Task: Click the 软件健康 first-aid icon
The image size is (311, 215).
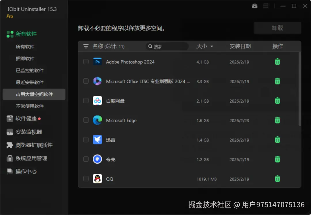Action: [x=10, y=119]
